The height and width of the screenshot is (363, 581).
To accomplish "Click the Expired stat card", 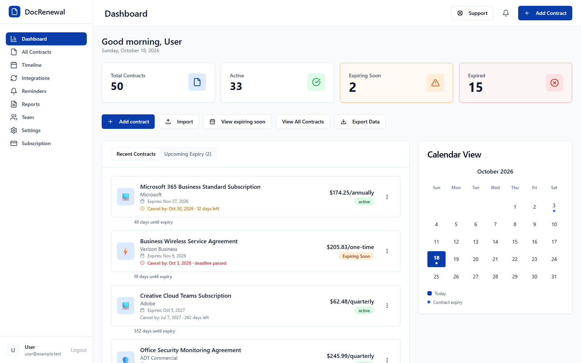I will (516, 83).
